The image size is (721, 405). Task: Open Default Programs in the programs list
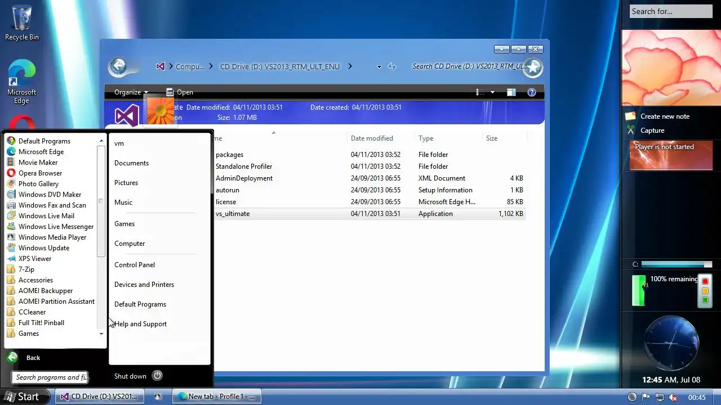pyautogui.click(x=44, y=141)
